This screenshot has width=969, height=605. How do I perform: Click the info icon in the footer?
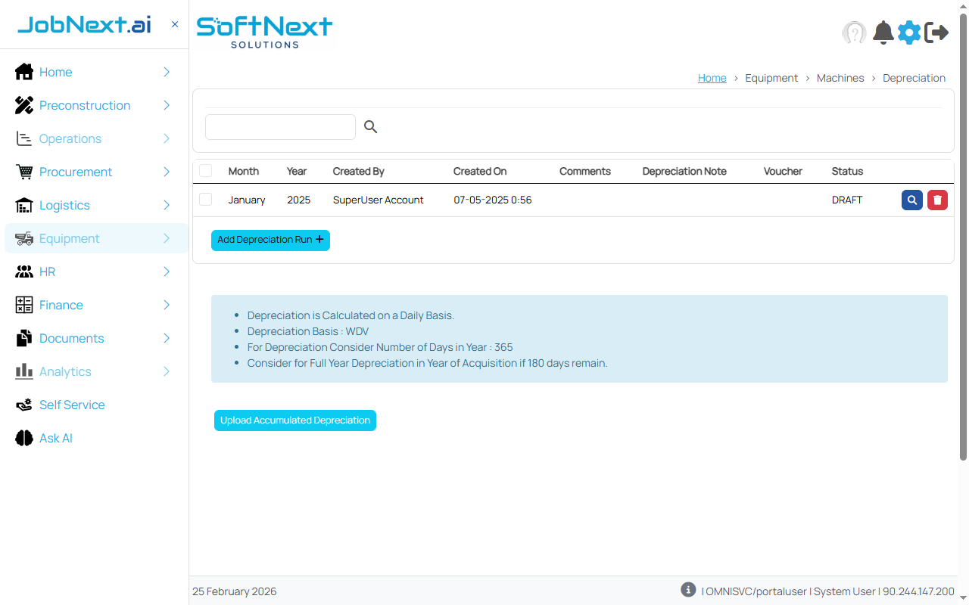(x=688, y=590)
